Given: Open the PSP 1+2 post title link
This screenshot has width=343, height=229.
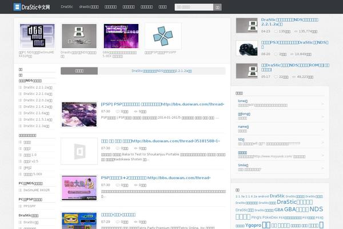Looking at the screenshot, I should pos(155,178).
